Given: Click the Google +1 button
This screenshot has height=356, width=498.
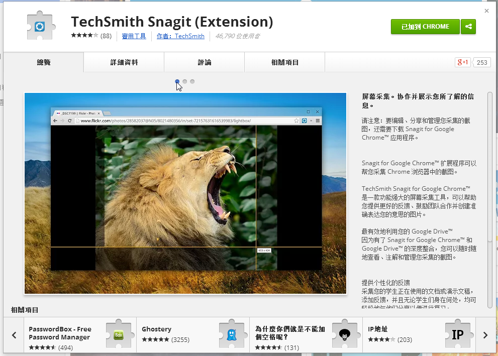Looking at the screenshot, I should [x=462, y=62].
